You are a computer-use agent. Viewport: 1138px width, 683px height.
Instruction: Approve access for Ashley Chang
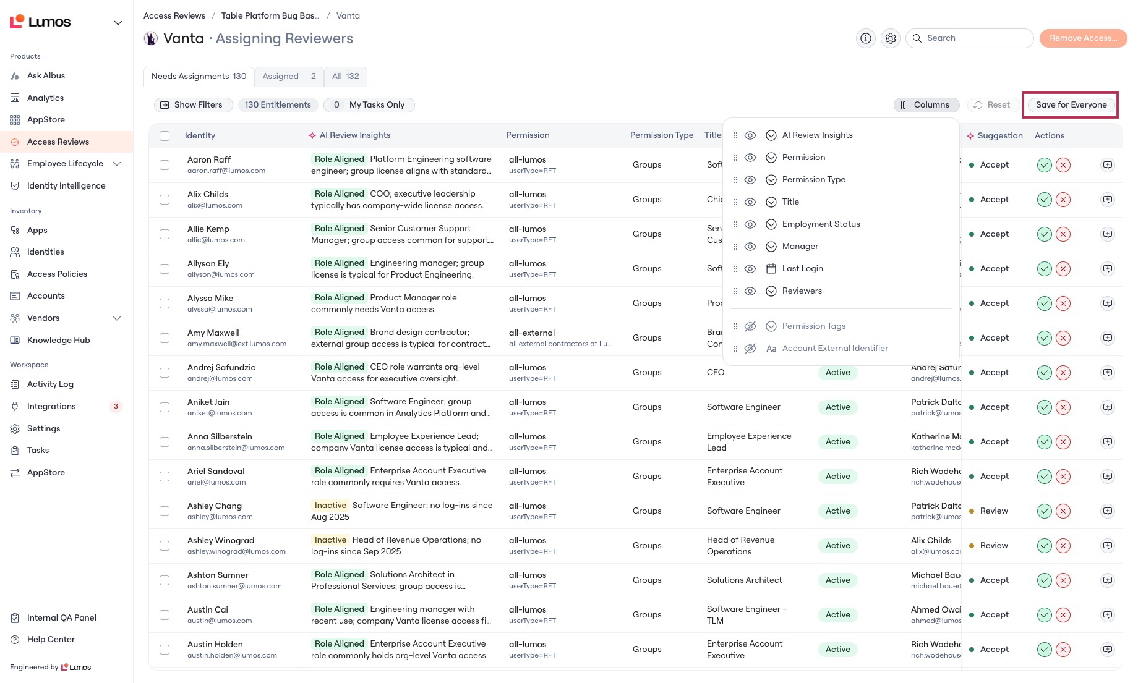[1045, 511]
